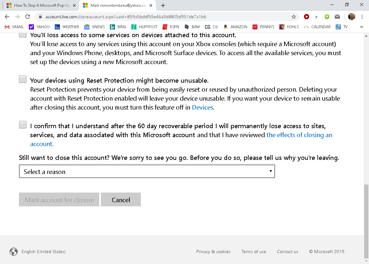The height and width of the screenshot is (264, 369).
Task: Minimize the Chrome window
Action: pyautogui.click(x=332, y=5)
